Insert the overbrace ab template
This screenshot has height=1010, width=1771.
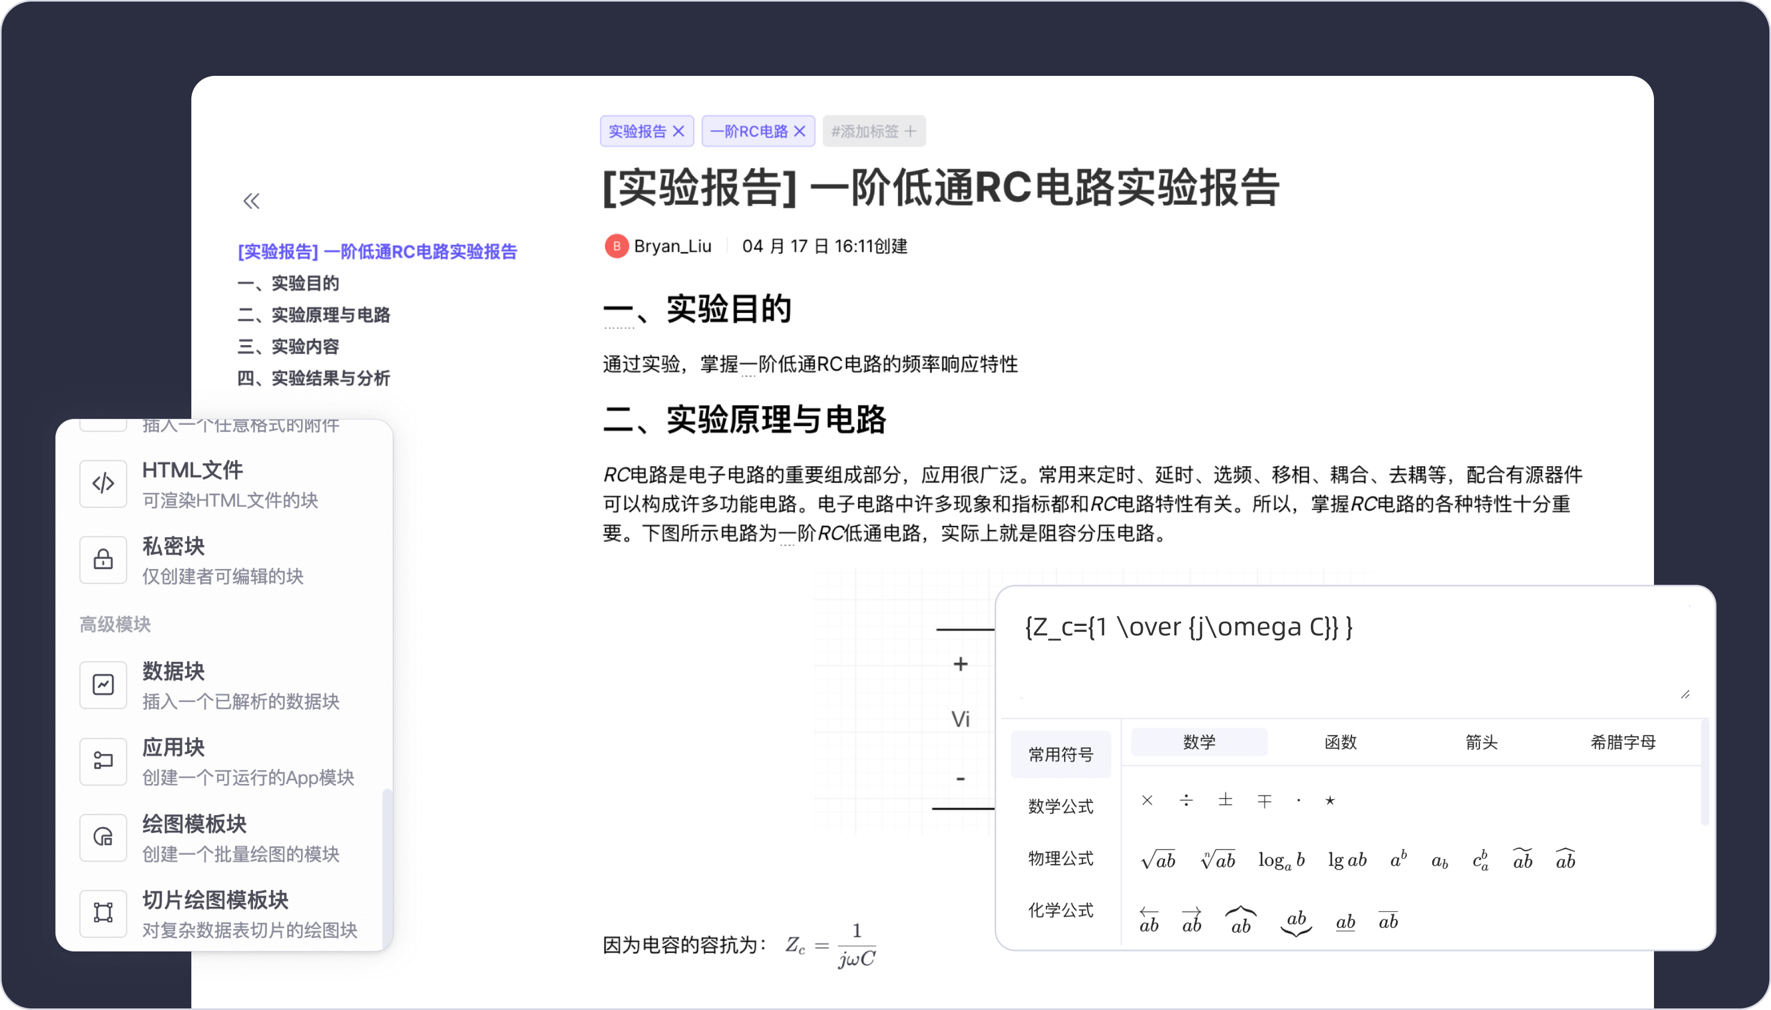1241,920
